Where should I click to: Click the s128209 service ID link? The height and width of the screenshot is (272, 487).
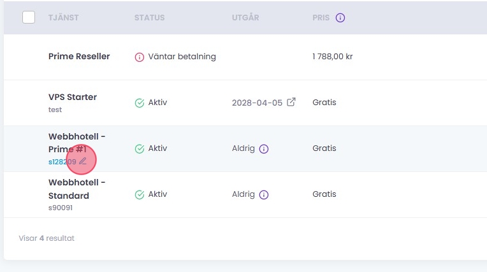(x=62, y=162)
